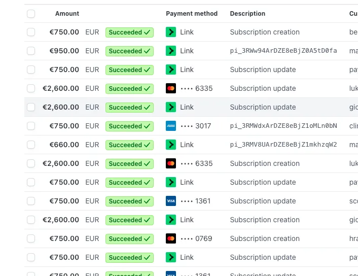Viewport: 358px width, 276px height.
Task: Click the Payment method column header
Action: [192, 14]
